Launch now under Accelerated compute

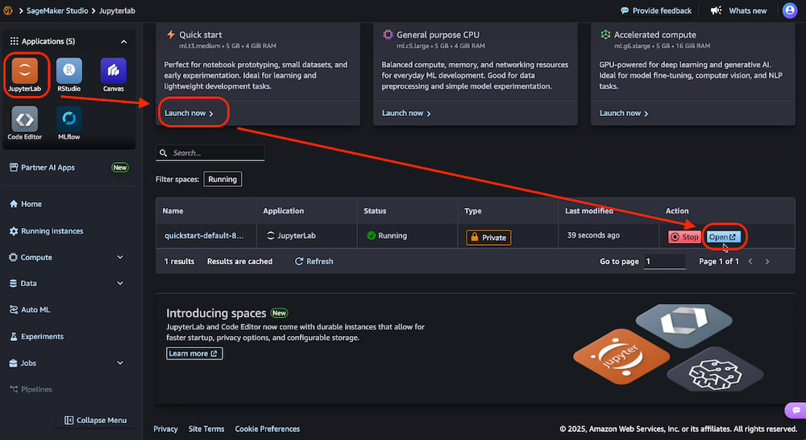tap(624, 113)
